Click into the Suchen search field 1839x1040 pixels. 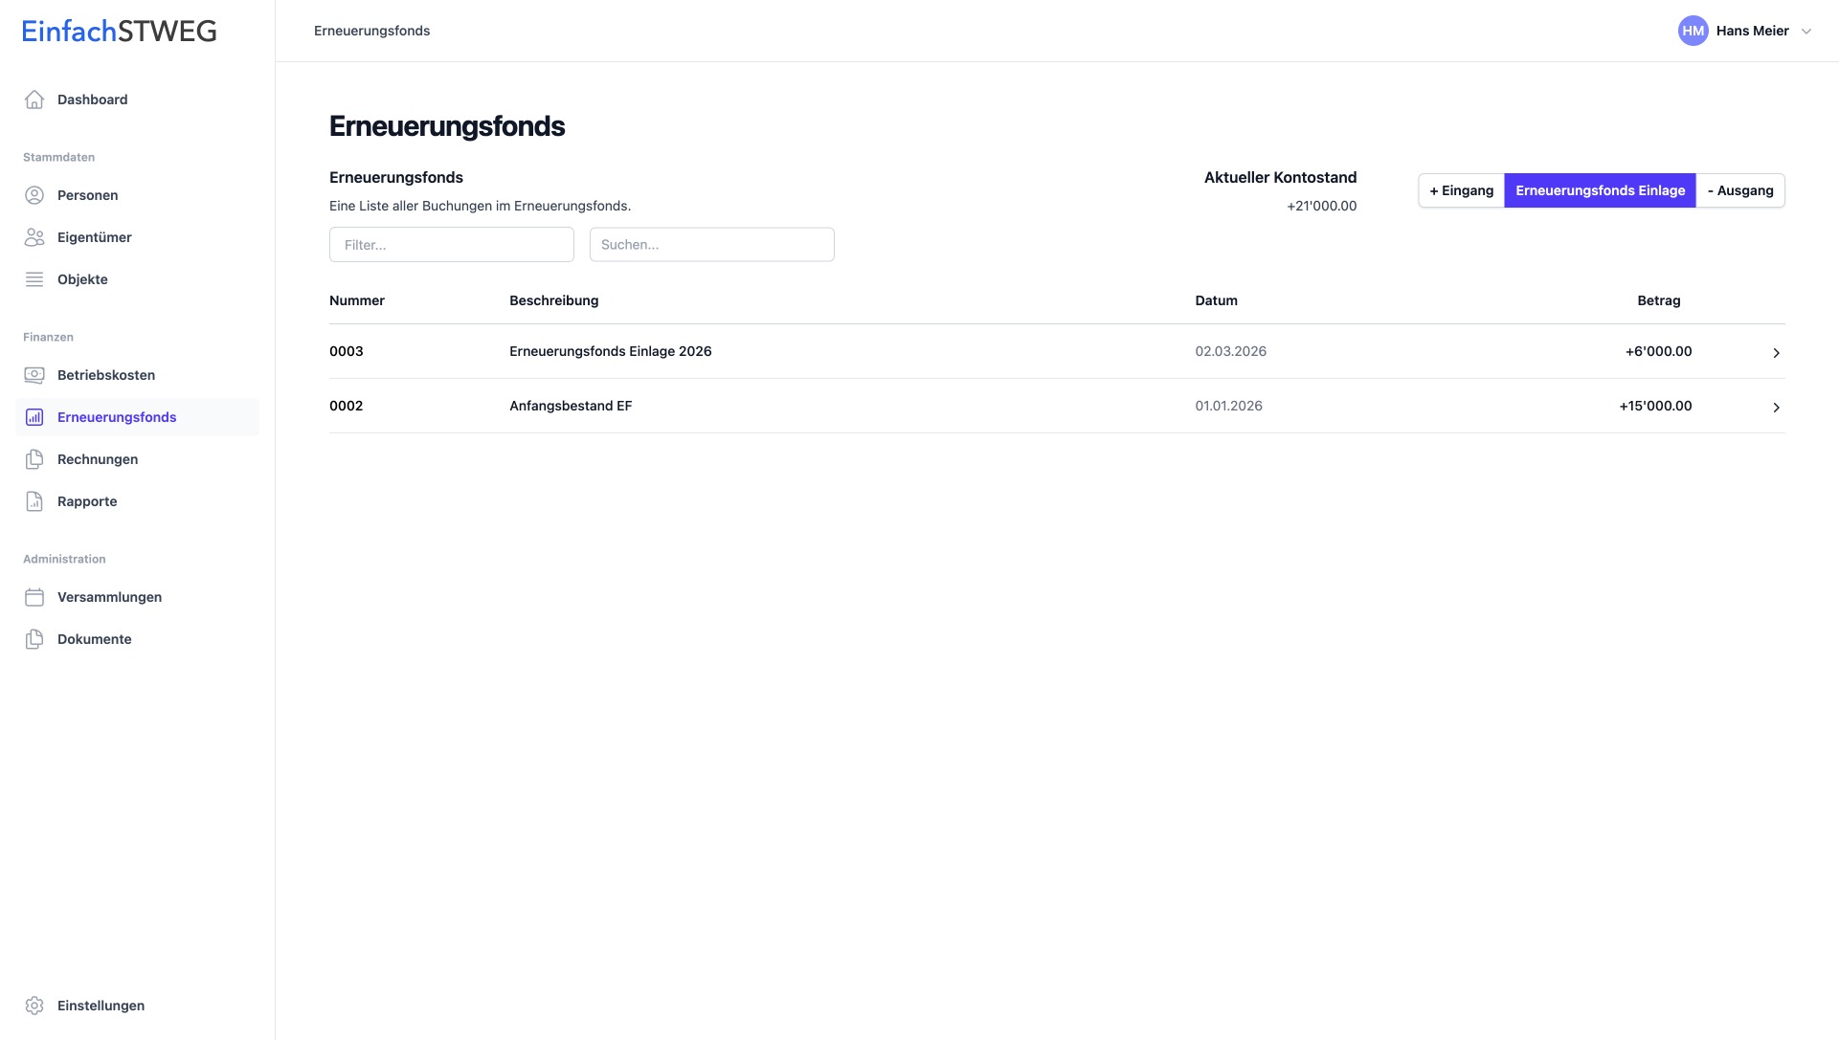click(711, 245)
